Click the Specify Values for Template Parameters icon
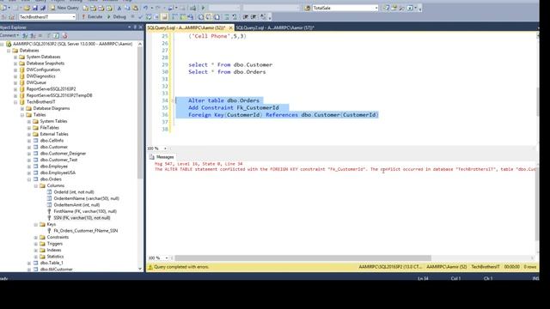This screenshot has width=550, height=309. (x=263, y=17)
